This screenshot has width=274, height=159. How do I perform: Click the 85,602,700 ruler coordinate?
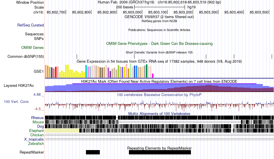pos(56,12)
